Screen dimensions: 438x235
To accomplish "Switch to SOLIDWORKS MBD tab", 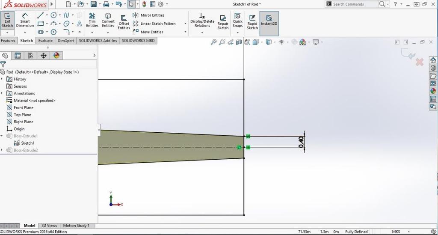I will [138, 41].
